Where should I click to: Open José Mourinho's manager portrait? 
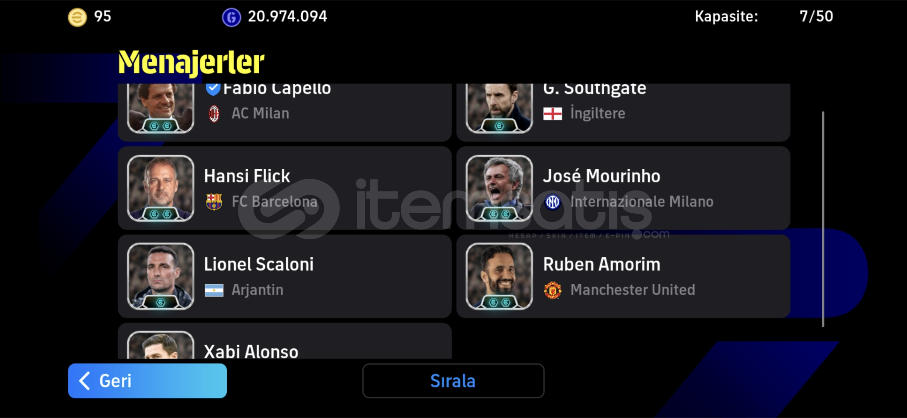pos(499,188)
